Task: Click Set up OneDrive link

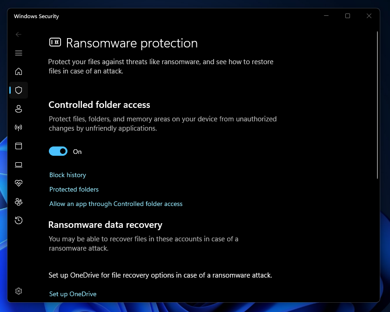Action: click(73, 294)
